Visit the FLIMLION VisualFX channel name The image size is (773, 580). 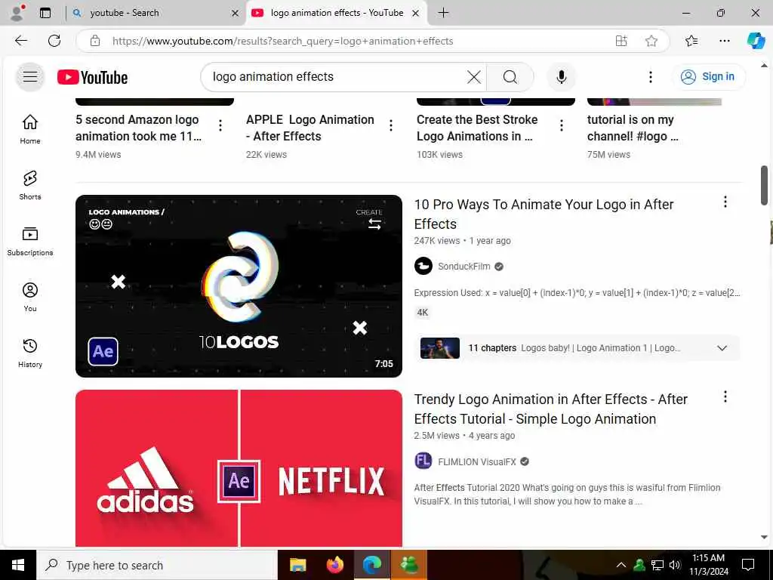477,462
